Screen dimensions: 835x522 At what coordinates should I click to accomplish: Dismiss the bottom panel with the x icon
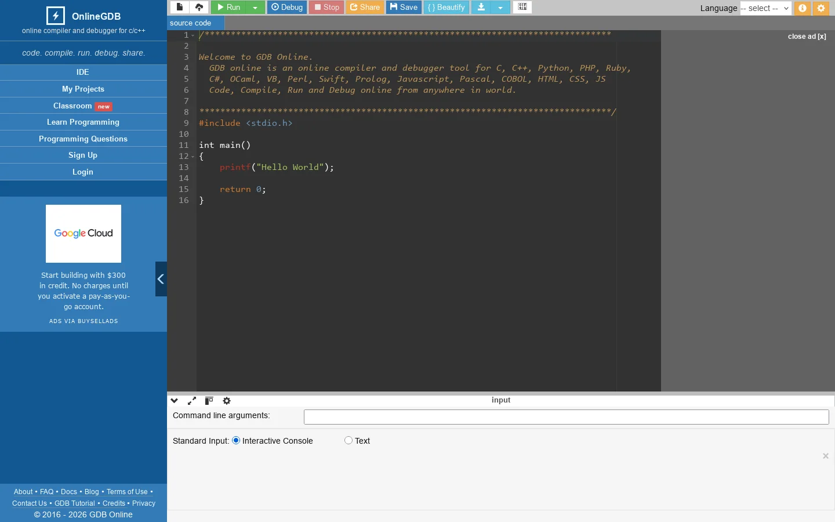point(826,456)
